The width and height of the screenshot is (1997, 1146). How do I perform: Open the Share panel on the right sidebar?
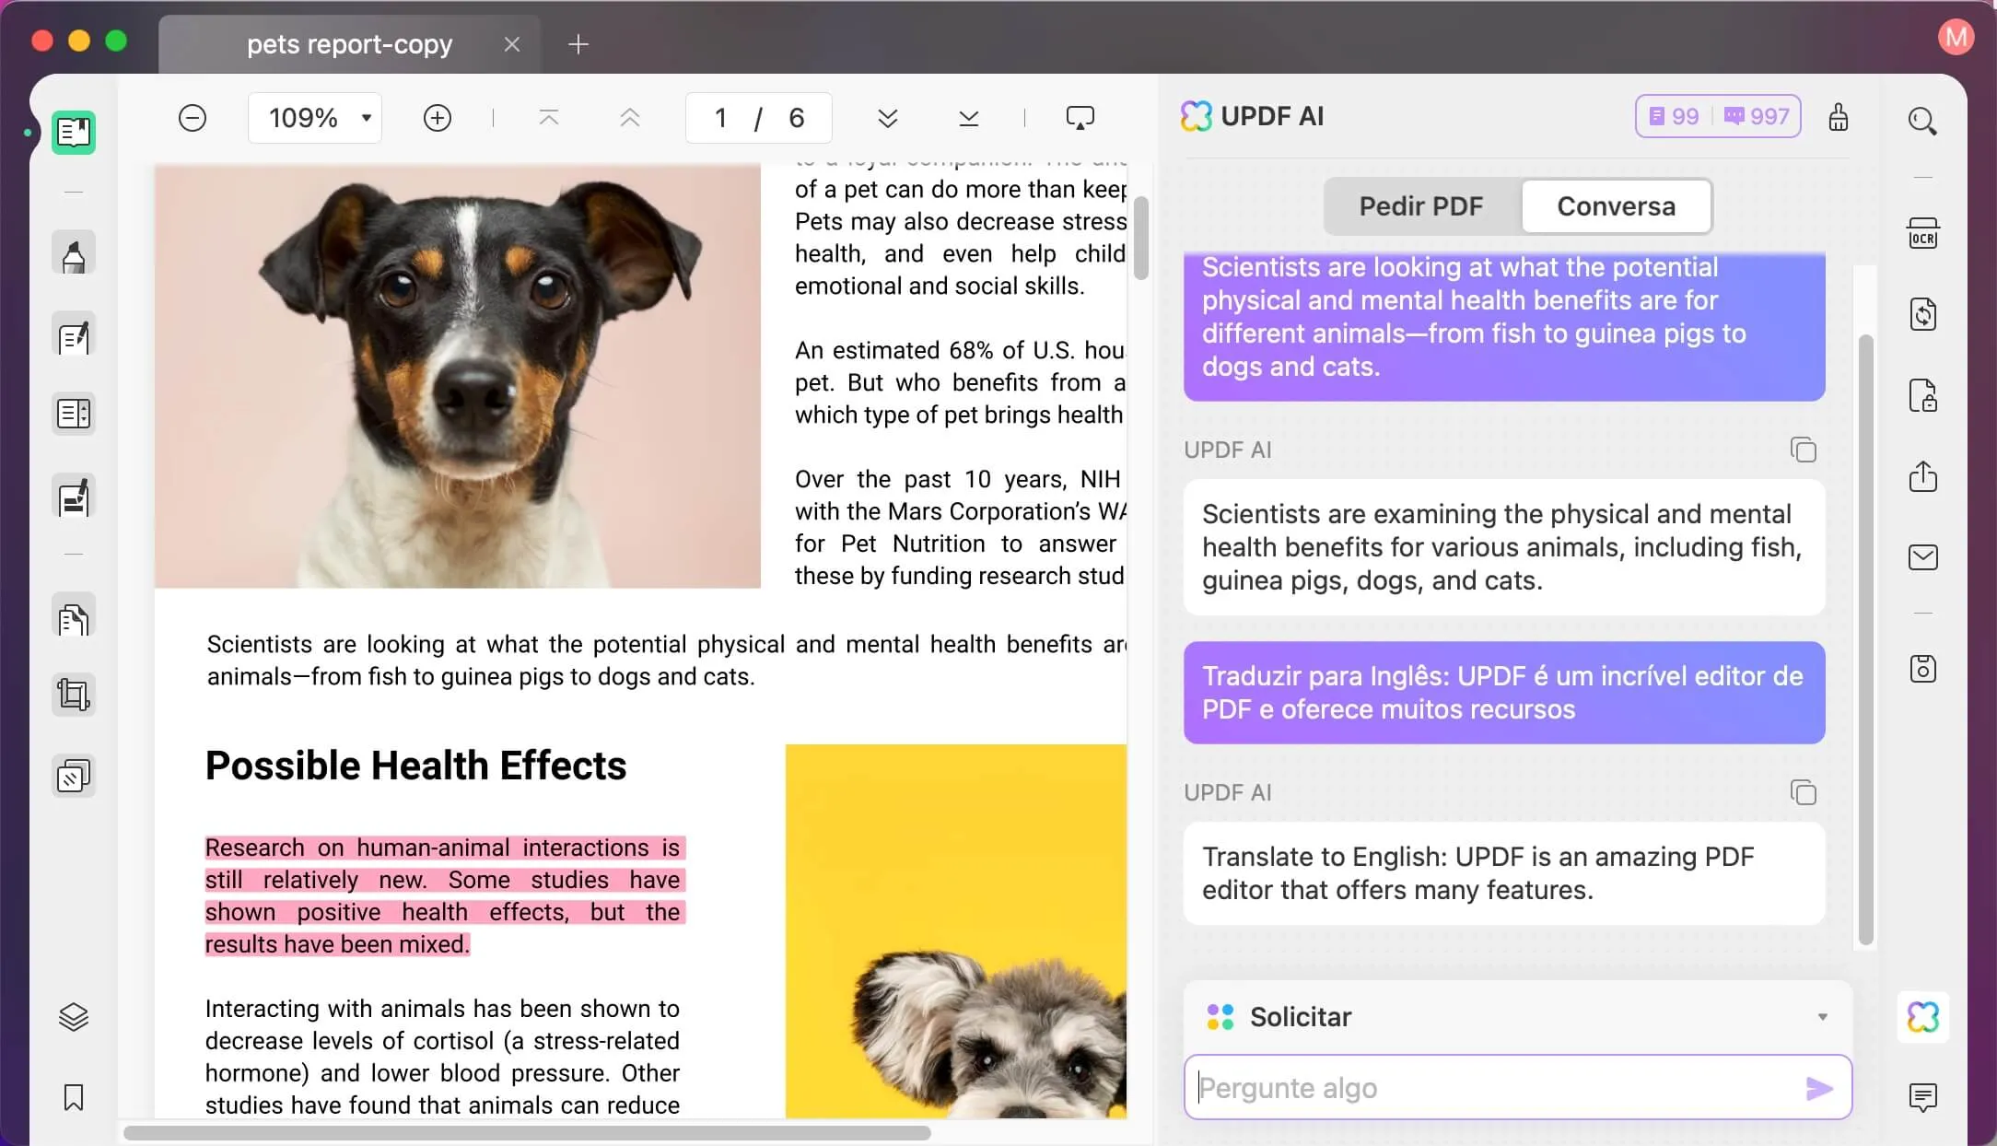click(1923, 476)
